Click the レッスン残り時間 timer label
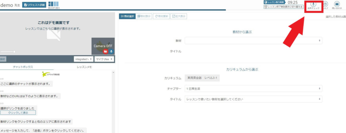This screenshot has height=133, width=346. point(274,2)
